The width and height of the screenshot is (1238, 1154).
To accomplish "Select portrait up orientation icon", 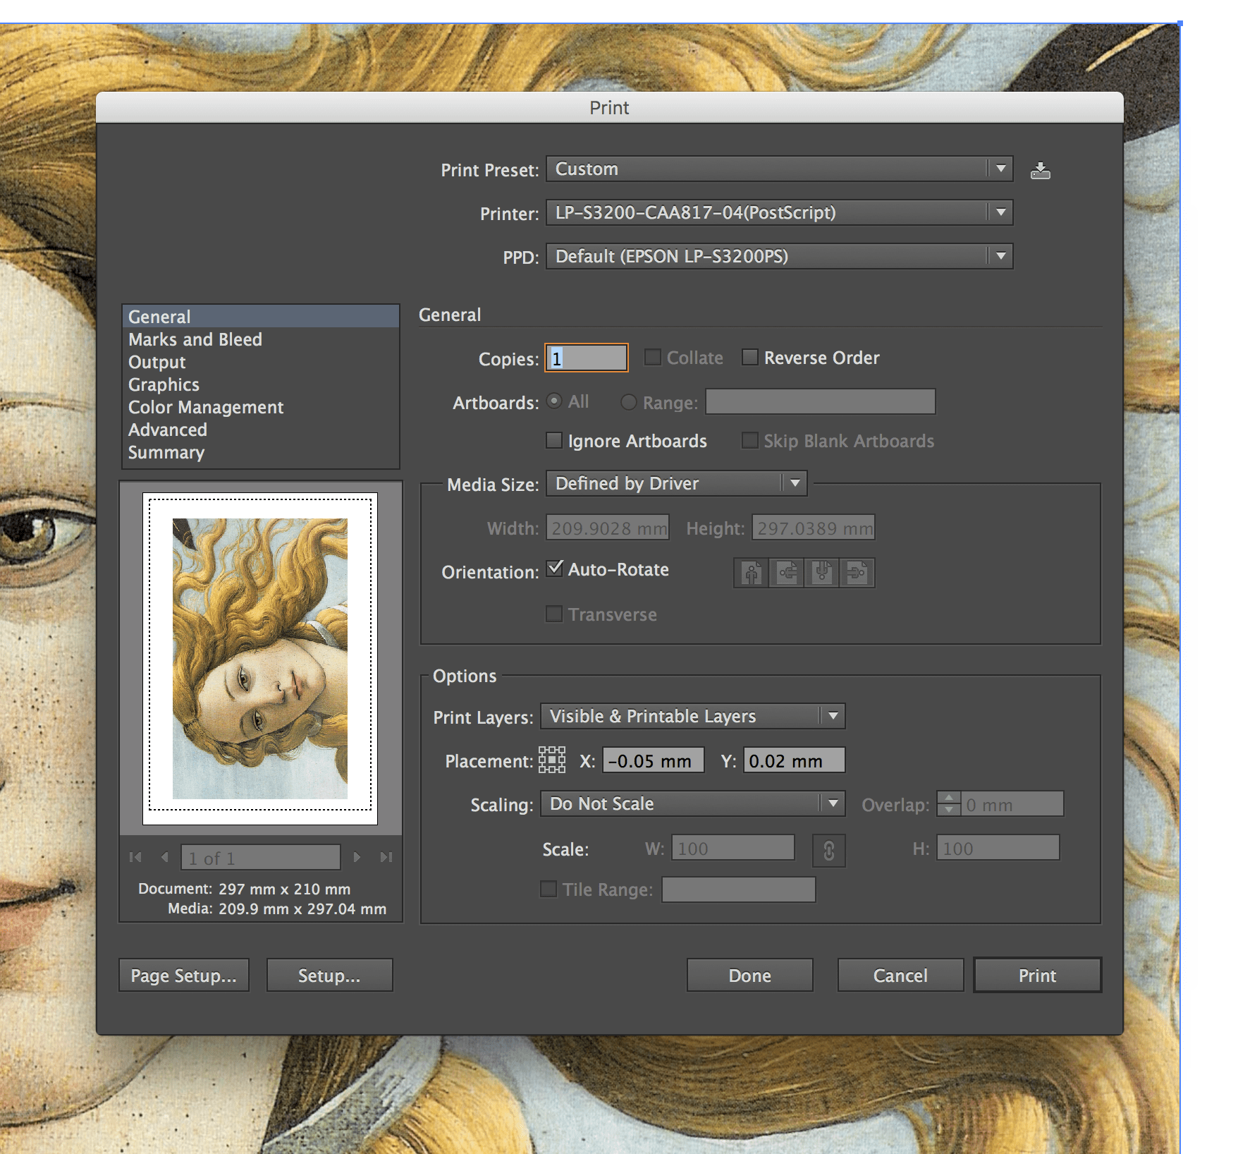I will pyautogui.click(x=752, y=573).
